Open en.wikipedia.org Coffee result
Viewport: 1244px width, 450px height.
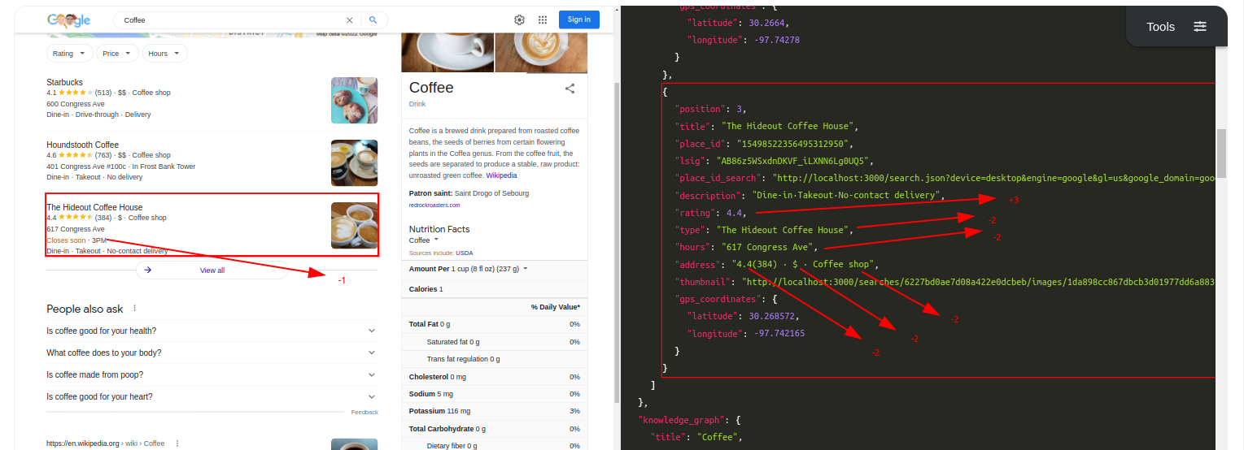coord(105,444)
